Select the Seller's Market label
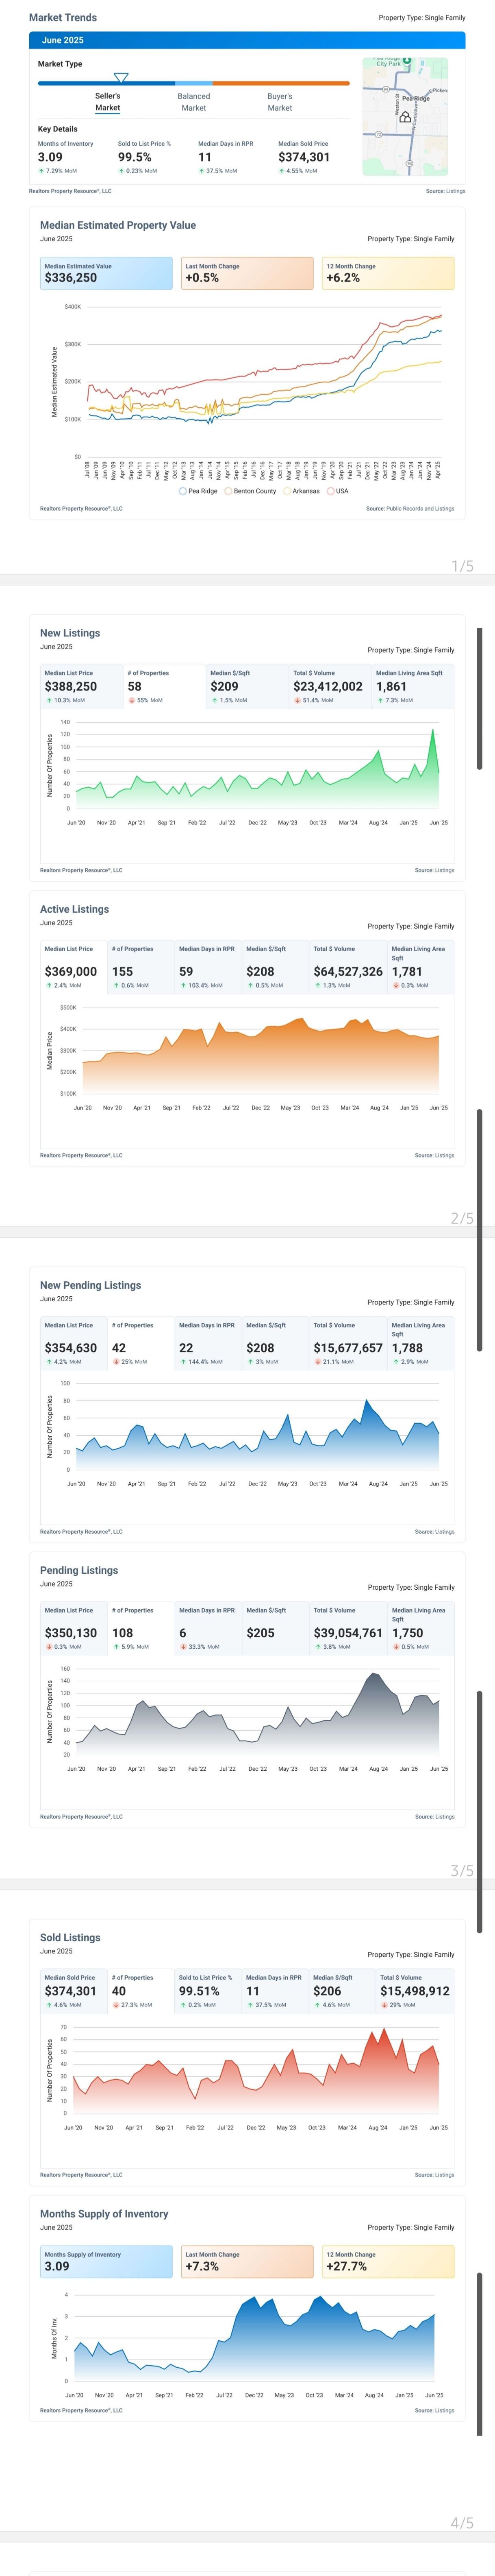 click(108, 102)
